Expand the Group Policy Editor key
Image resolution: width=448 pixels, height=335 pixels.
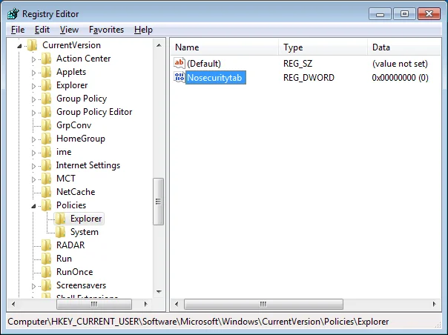click(33, 113)
